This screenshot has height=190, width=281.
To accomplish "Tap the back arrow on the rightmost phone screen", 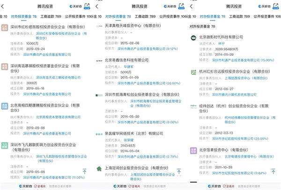I will (192, 7).
